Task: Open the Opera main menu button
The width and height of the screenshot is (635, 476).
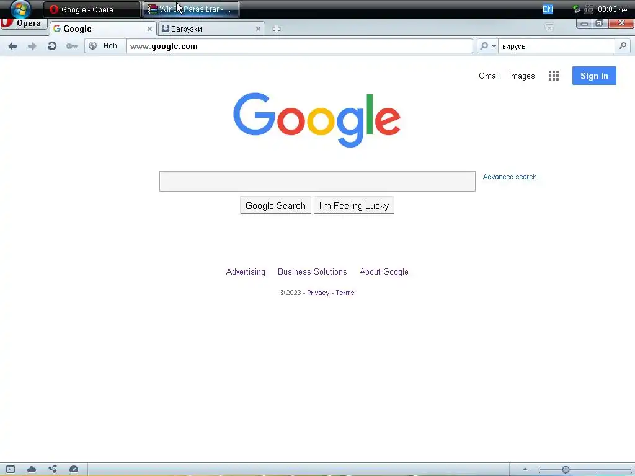Action: [x=24, y=24]
